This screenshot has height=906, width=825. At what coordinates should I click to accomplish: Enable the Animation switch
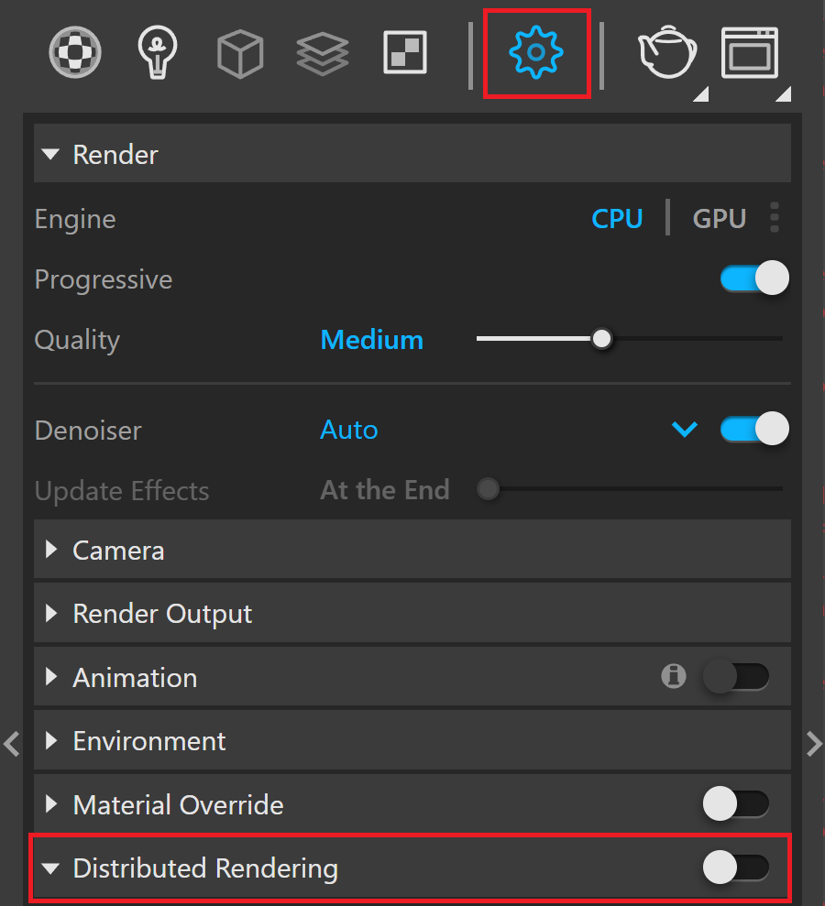736,676
